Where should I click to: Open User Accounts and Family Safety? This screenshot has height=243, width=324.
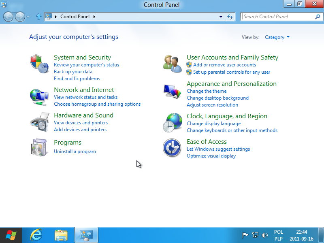(x=232, y=57)
